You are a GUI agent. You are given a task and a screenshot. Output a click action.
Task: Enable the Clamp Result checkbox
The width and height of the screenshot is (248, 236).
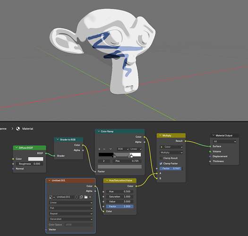click(x=161, y=158)
